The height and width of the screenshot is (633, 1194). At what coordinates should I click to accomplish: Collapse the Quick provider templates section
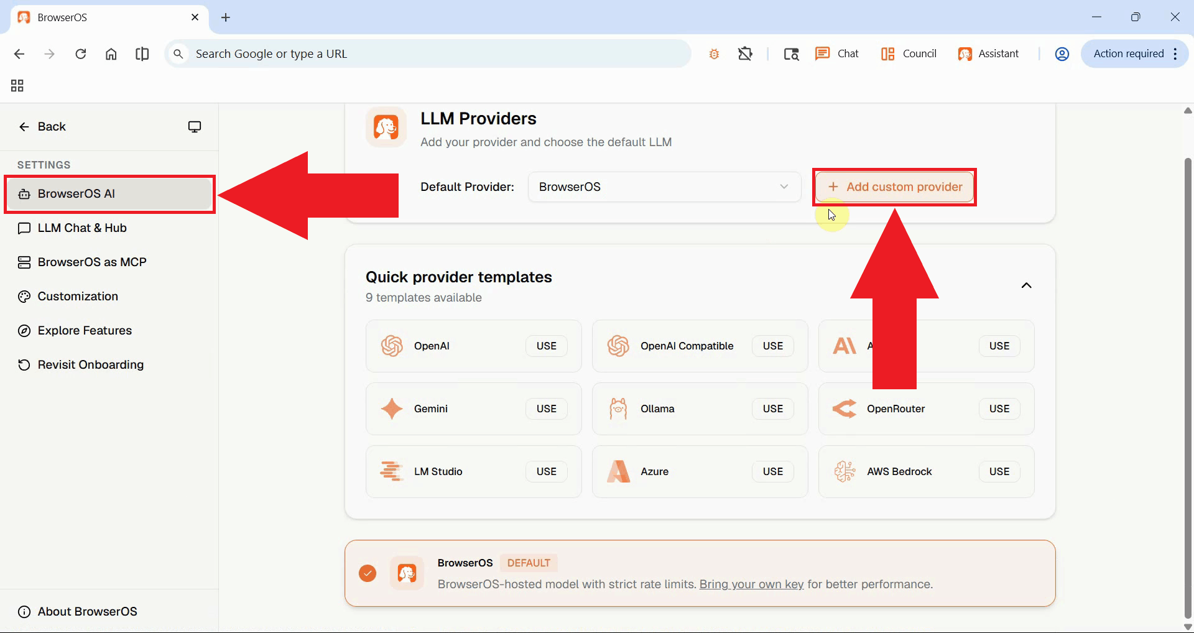pos(1026,285)
